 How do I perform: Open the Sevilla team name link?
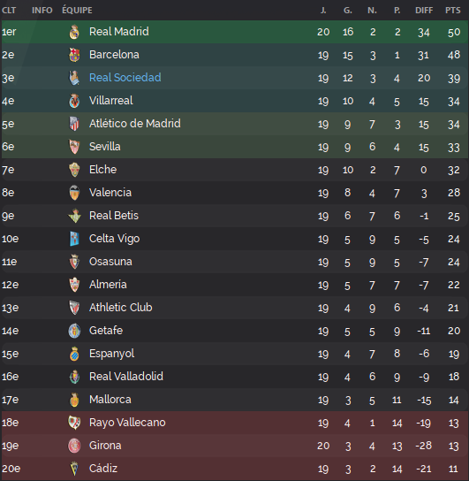coord(105,147)
